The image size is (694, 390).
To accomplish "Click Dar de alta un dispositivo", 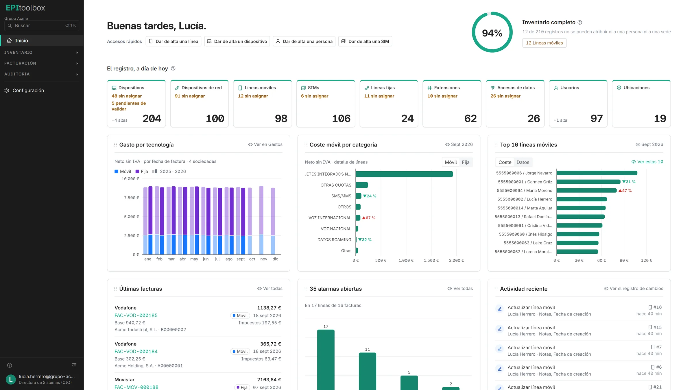I will (237, 41).
